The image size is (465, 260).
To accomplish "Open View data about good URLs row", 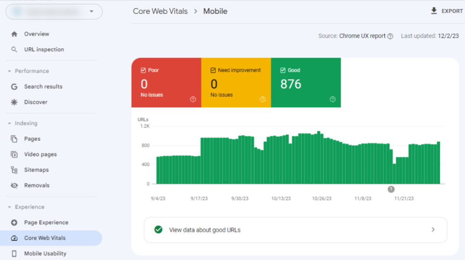I will tap(295, 230).
